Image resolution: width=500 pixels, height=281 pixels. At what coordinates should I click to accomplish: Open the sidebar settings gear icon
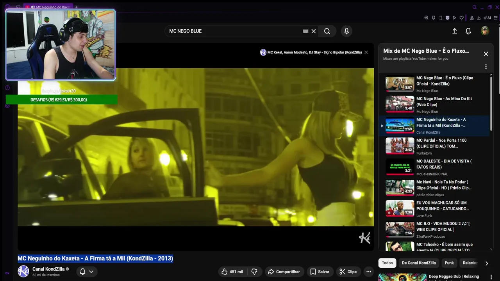[x=7, y=106]
